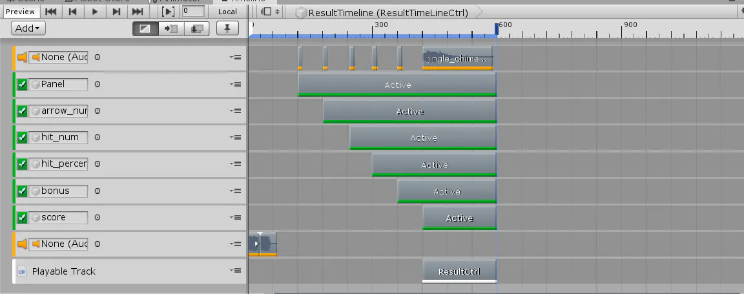744x294 pixels.
Task: Toggle the arrow_num track checkbox
Action: (x=22, y=111)
